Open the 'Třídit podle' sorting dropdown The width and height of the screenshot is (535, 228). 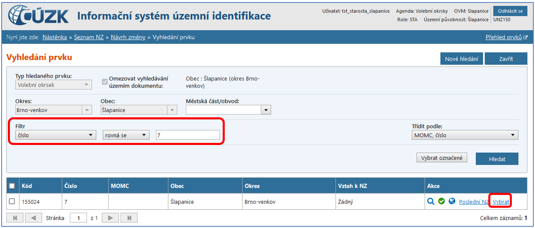coord(465,135)
